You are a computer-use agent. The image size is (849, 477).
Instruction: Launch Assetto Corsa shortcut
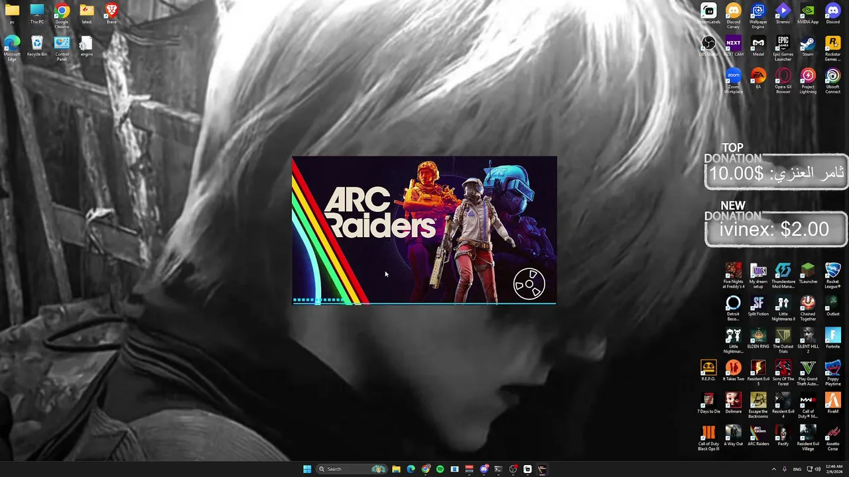point(832,438)
